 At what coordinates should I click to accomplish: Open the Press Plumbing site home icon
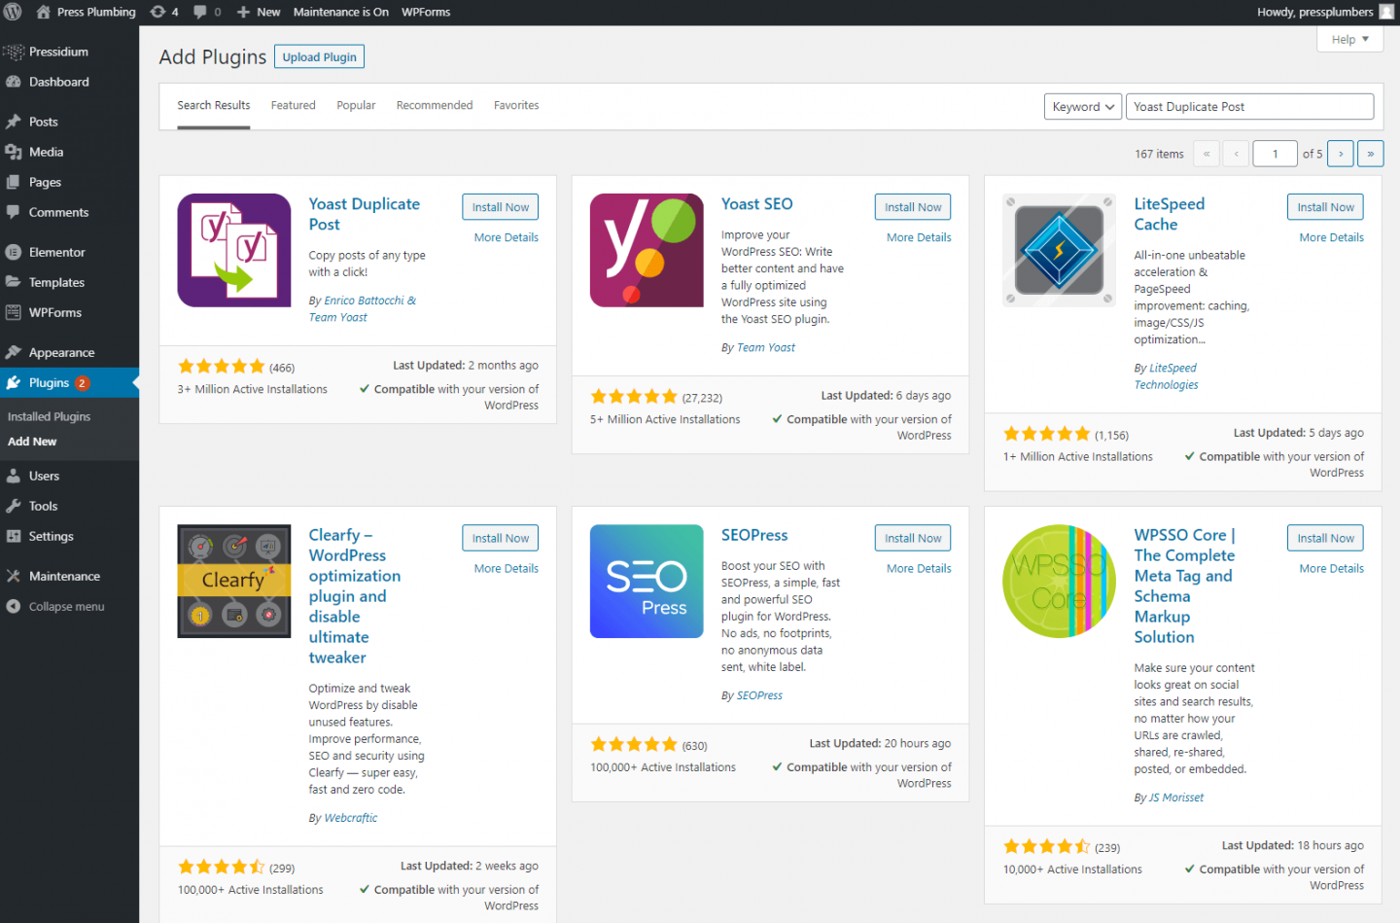[43, 12]
